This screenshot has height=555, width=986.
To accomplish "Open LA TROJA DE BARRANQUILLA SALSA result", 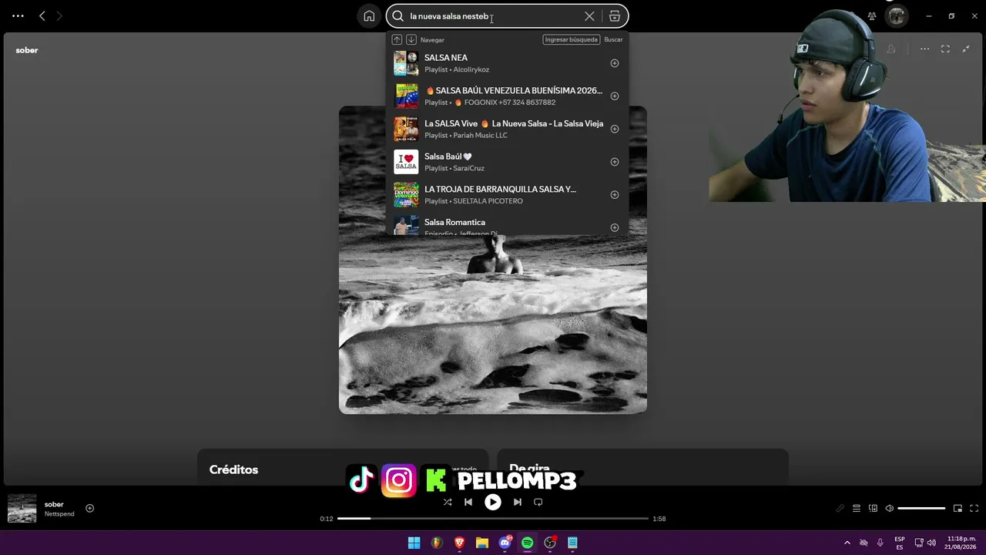I will pos(507,195).
